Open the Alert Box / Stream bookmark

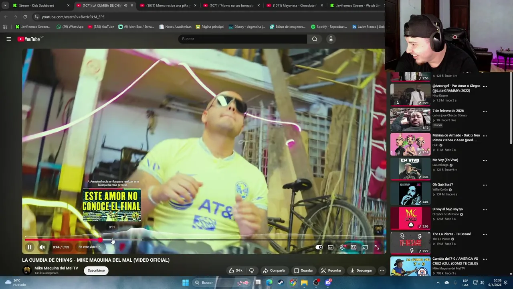coord(136,27)
